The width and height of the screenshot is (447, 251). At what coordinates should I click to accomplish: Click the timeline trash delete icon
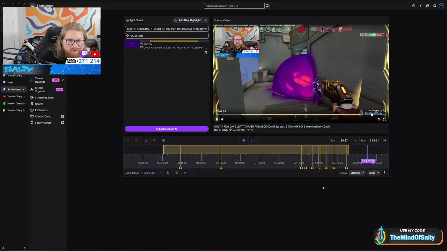[x=146, y=140]
